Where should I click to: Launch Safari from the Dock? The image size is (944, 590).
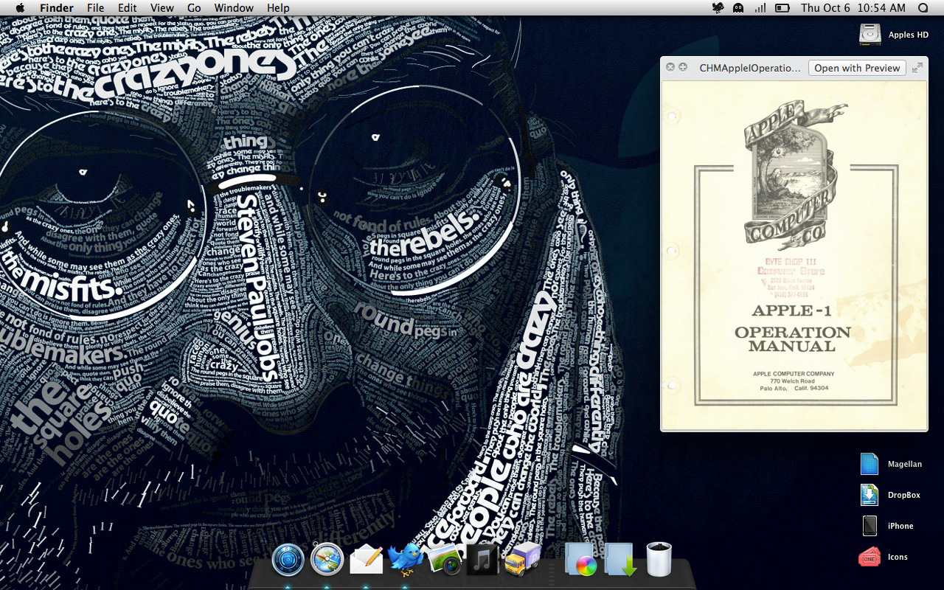pyautogui.click(x=327, y=560)
